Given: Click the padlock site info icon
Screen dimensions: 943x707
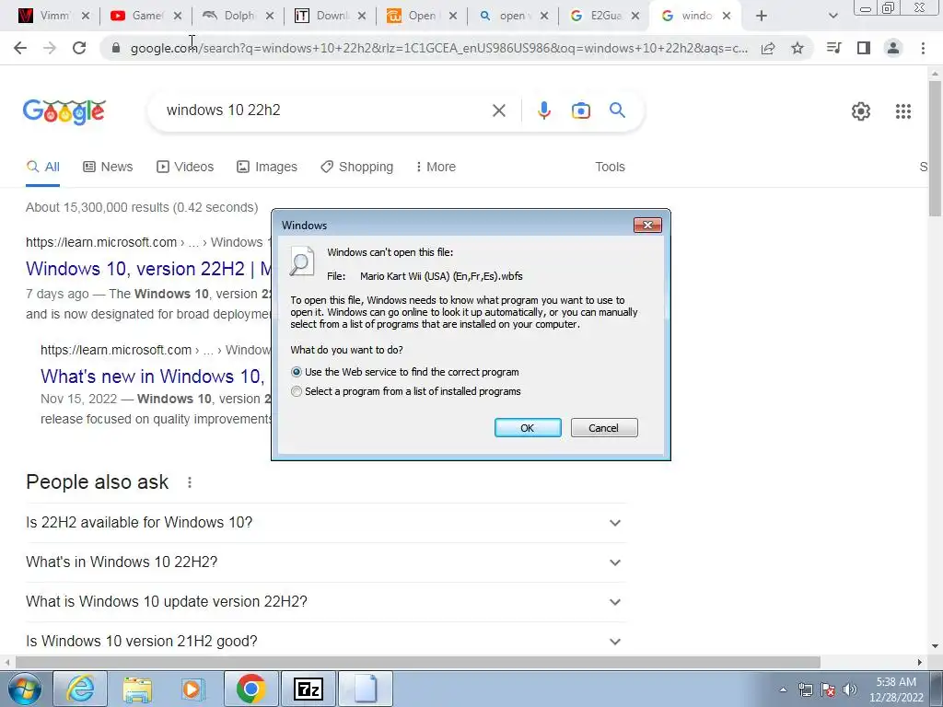Looking at the screenshot, I should 116,48.
